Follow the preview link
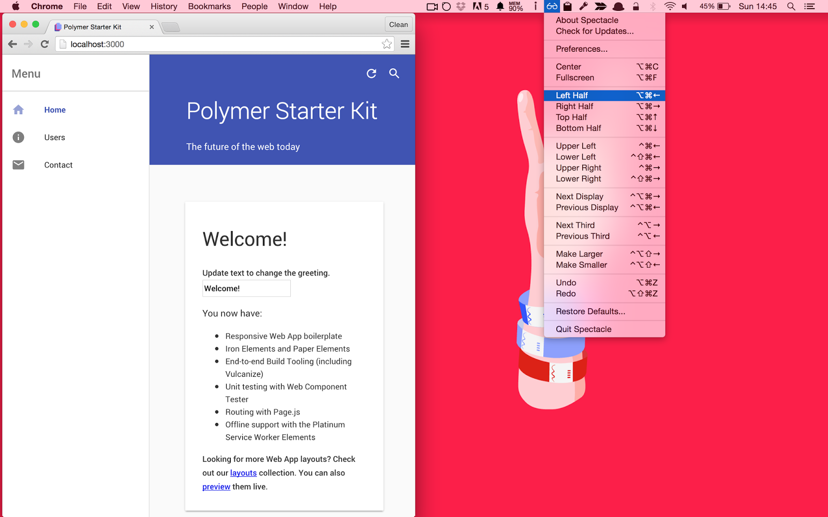Image resolution: width=828 pixels, height=517 pixels. tap(216, 486)
